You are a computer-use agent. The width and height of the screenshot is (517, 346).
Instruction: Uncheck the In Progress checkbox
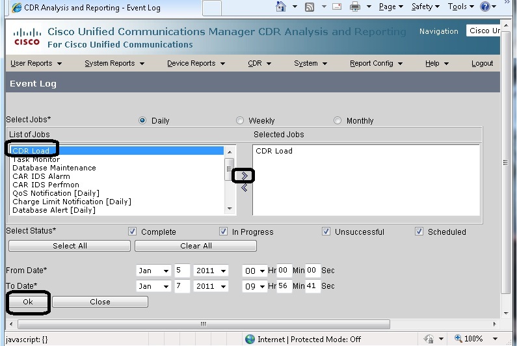click(x=223, y=232)
